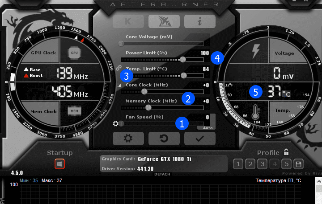This screenshot has width=322, height=204.
Task: Reset settings with the circular arrow button
Action: (x=164, y=139)
